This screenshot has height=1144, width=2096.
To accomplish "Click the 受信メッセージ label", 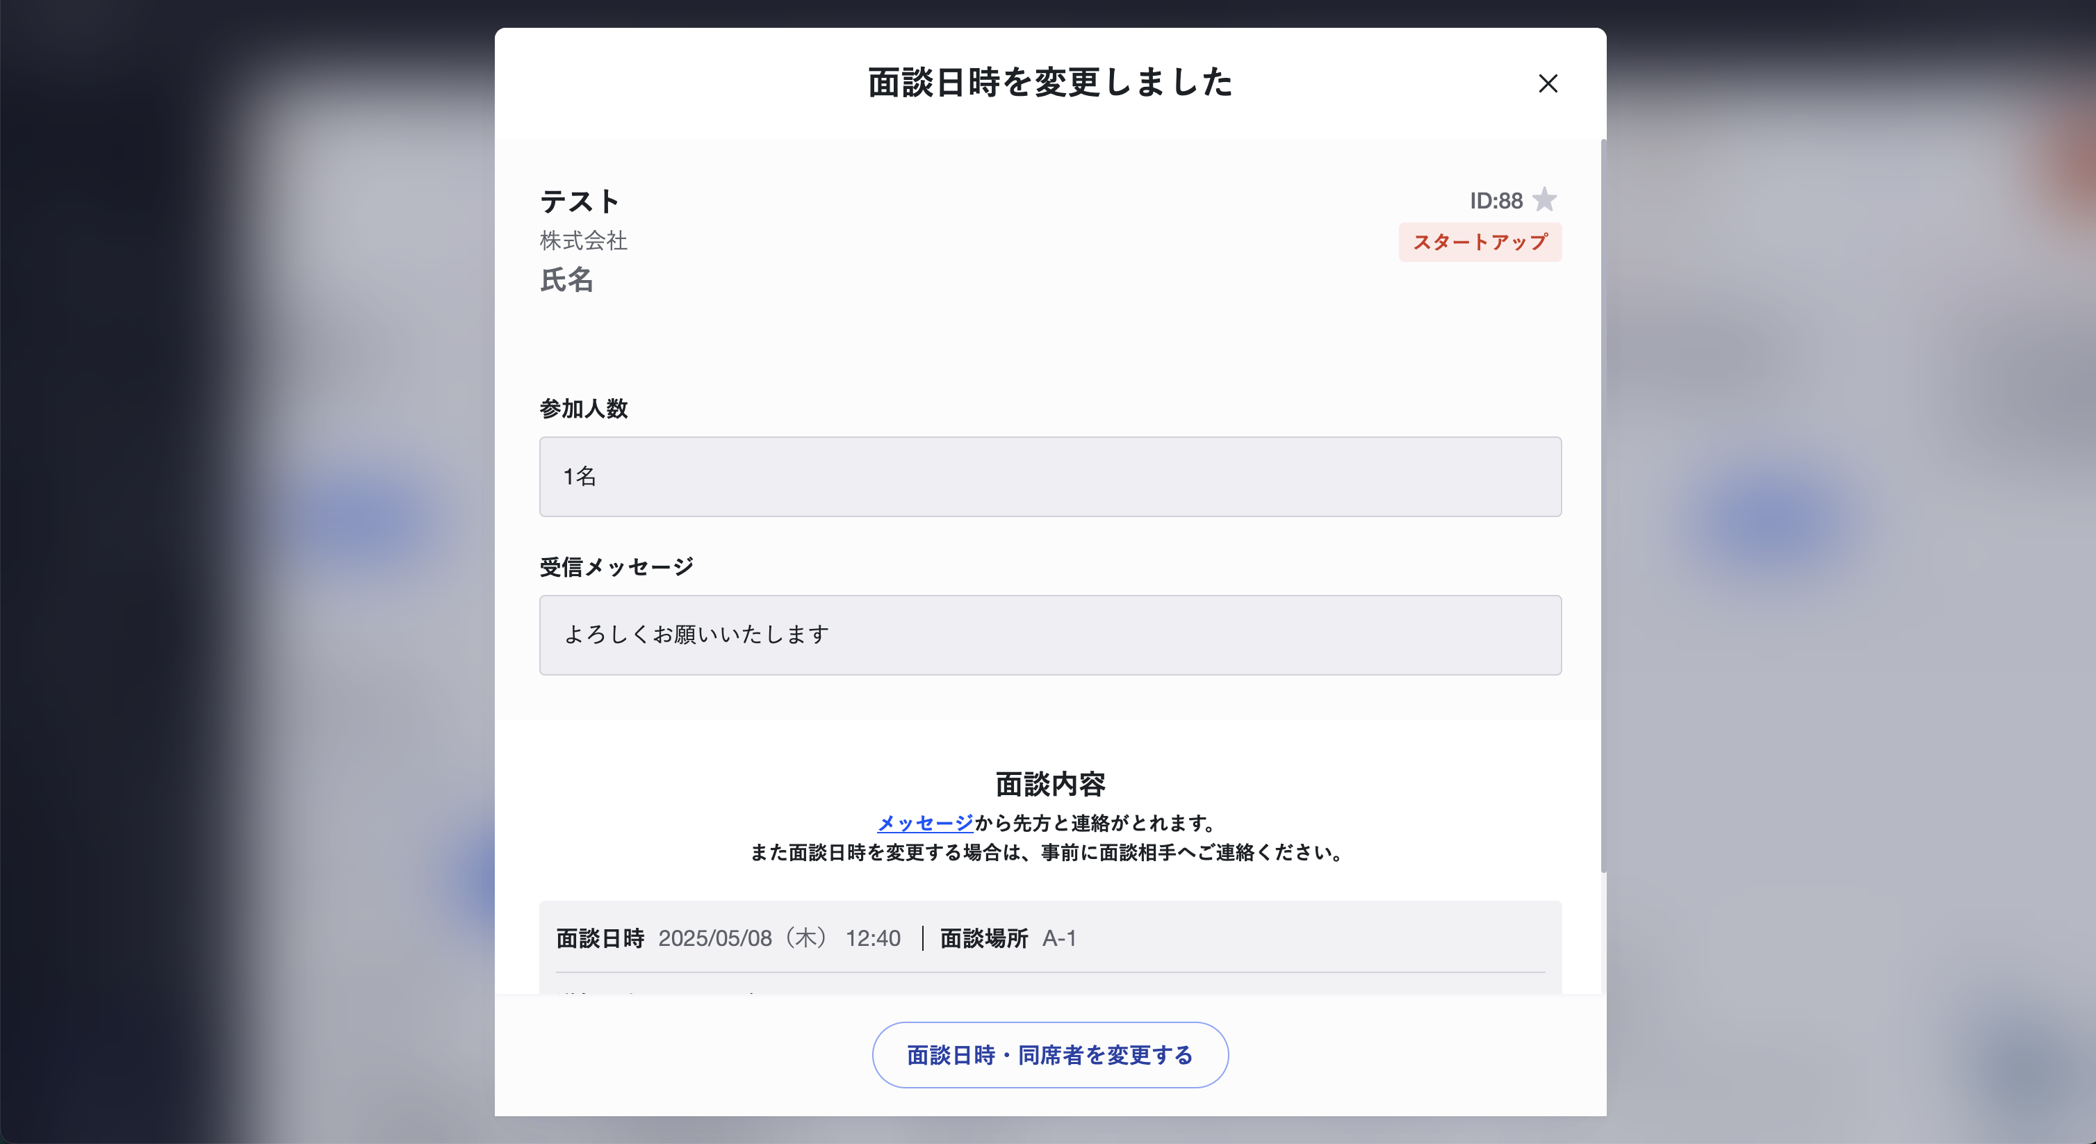I will [616, 567].
